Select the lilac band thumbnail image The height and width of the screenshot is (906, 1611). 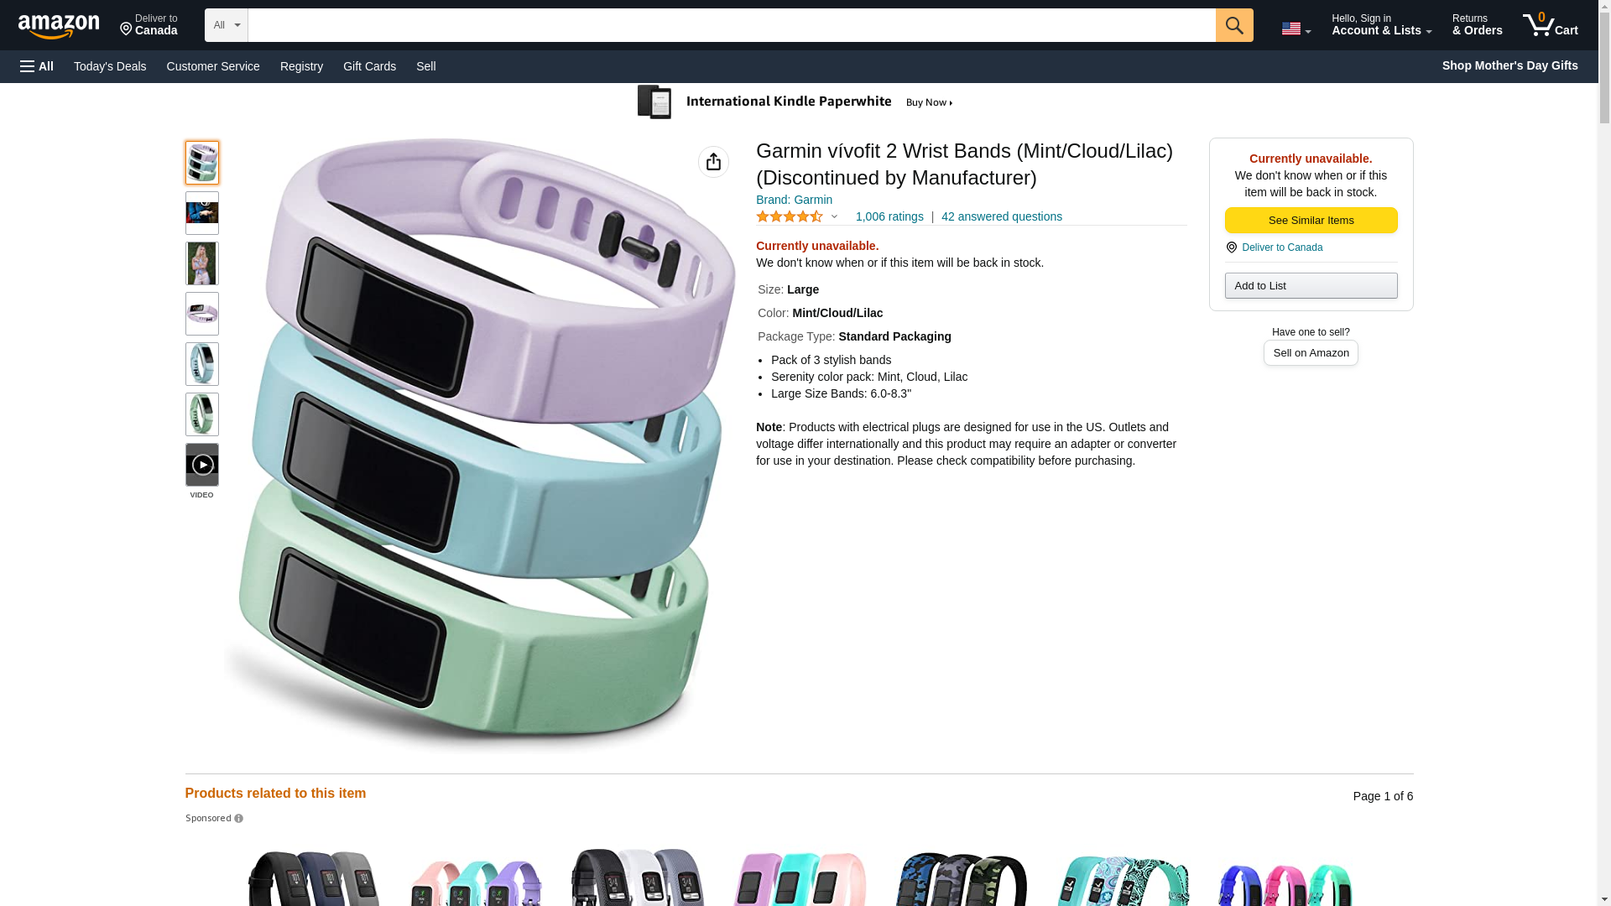(201, 314)
